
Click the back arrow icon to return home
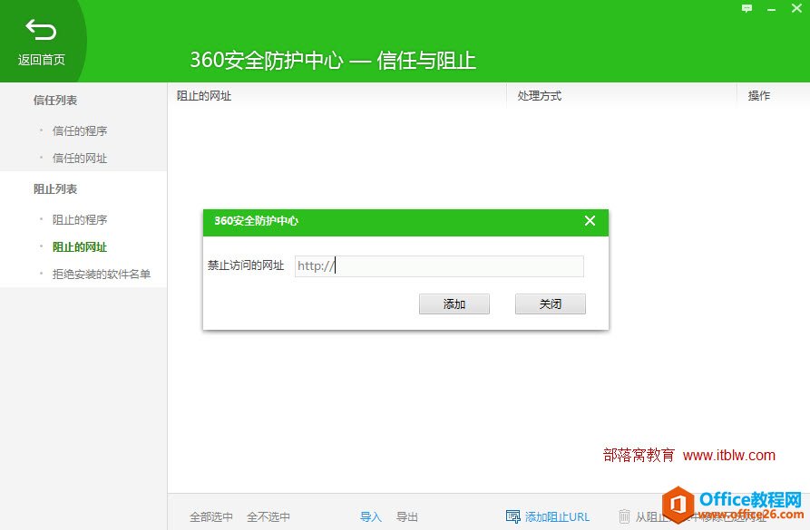pos(41,29)
